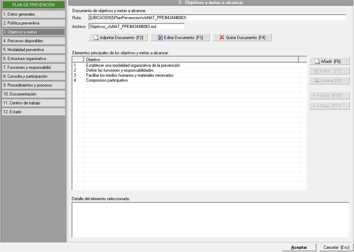Click the Ruta path input field

pyautogui.click(x=217, y=18)
